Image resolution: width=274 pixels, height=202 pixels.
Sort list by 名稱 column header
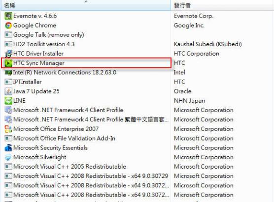click(86, 5)
